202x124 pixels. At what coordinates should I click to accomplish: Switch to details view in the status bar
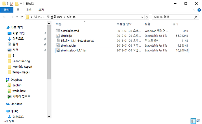[x=193, y=121]
